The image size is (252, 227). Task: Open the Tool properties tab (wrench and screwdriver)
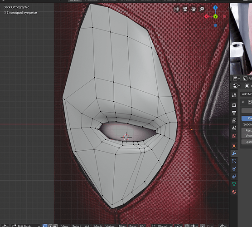[234, 95]
